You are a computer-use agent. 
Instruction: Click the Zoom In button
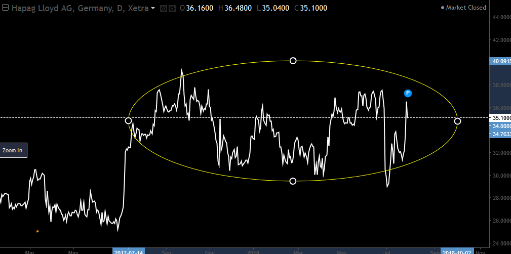tap(13, 150)
